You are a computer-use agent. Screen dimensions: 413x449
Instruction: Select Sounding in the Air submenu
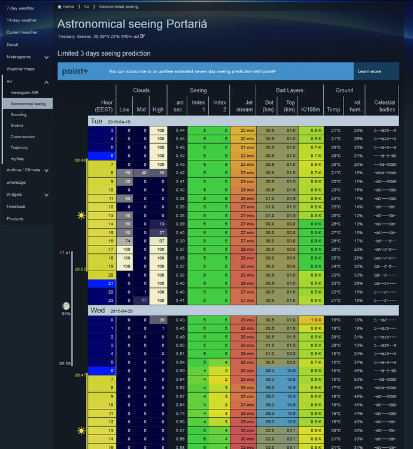click(x=19, y=114)
